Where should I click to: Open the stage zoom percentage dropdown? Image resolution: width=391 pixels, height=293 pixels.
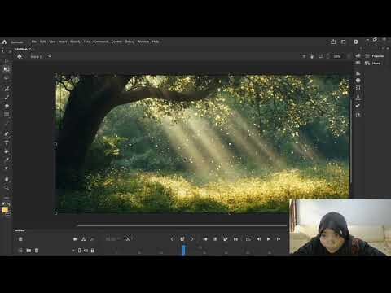point(337,56)
